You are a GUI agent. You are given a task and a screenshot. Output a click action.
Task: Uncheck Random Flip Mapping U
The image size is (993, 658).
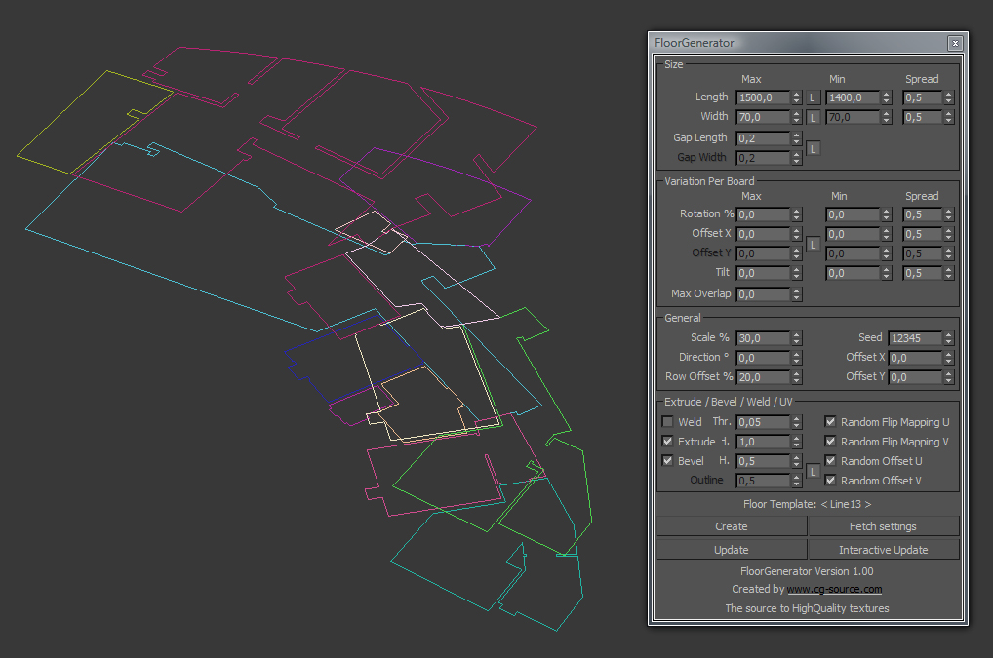tap(830, 421)
